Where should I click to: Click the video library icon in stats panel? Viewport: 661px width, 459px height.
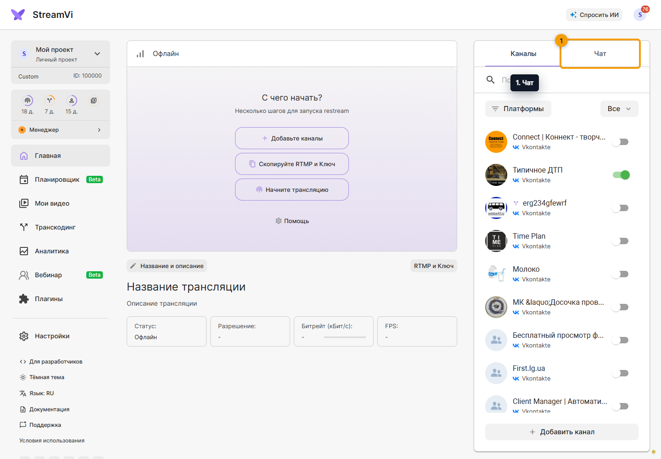(94, 101)
